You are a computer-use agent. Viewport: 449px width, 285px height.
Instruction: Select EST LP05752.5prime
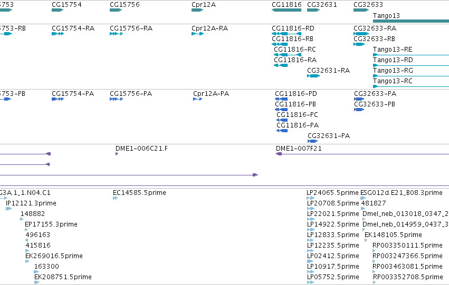(x=333, y=277)
